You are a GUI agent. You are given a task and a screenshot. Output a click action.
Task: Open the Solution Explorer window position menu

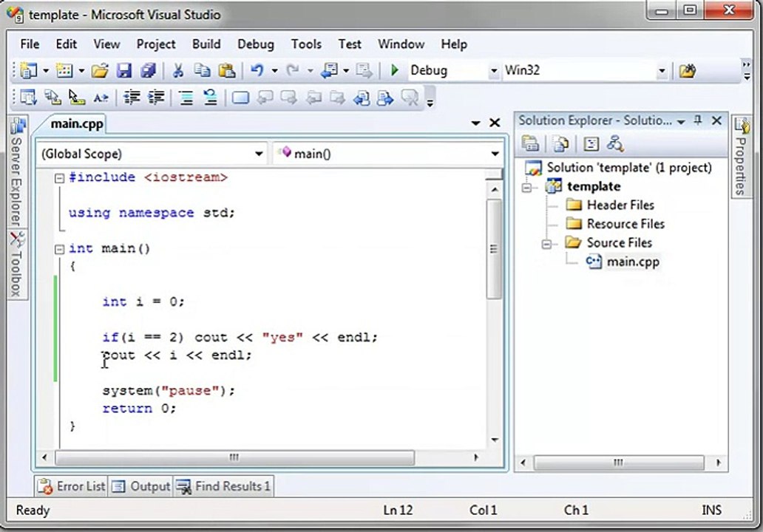681,122
